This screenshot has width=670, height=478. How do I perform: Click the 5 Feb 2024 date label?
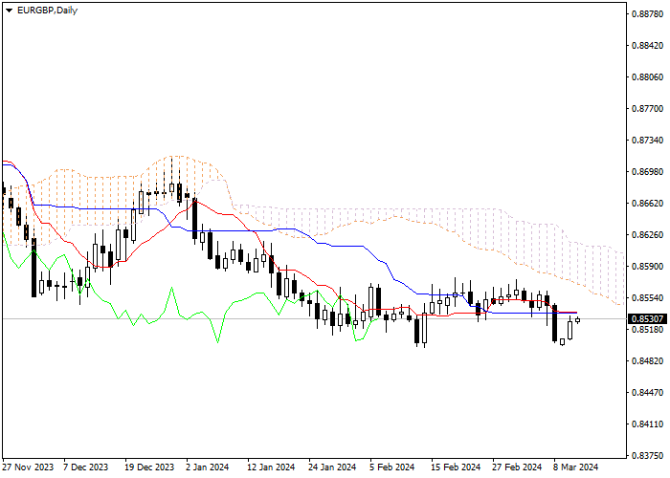(x=392, y=467)
